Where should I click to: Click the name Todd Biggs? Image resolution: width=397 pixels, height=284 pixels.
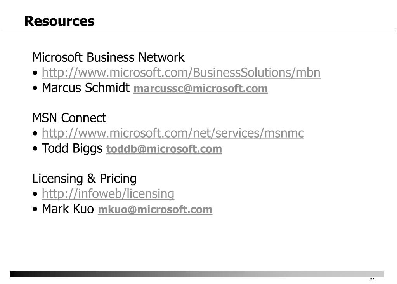tap(72, 148)
